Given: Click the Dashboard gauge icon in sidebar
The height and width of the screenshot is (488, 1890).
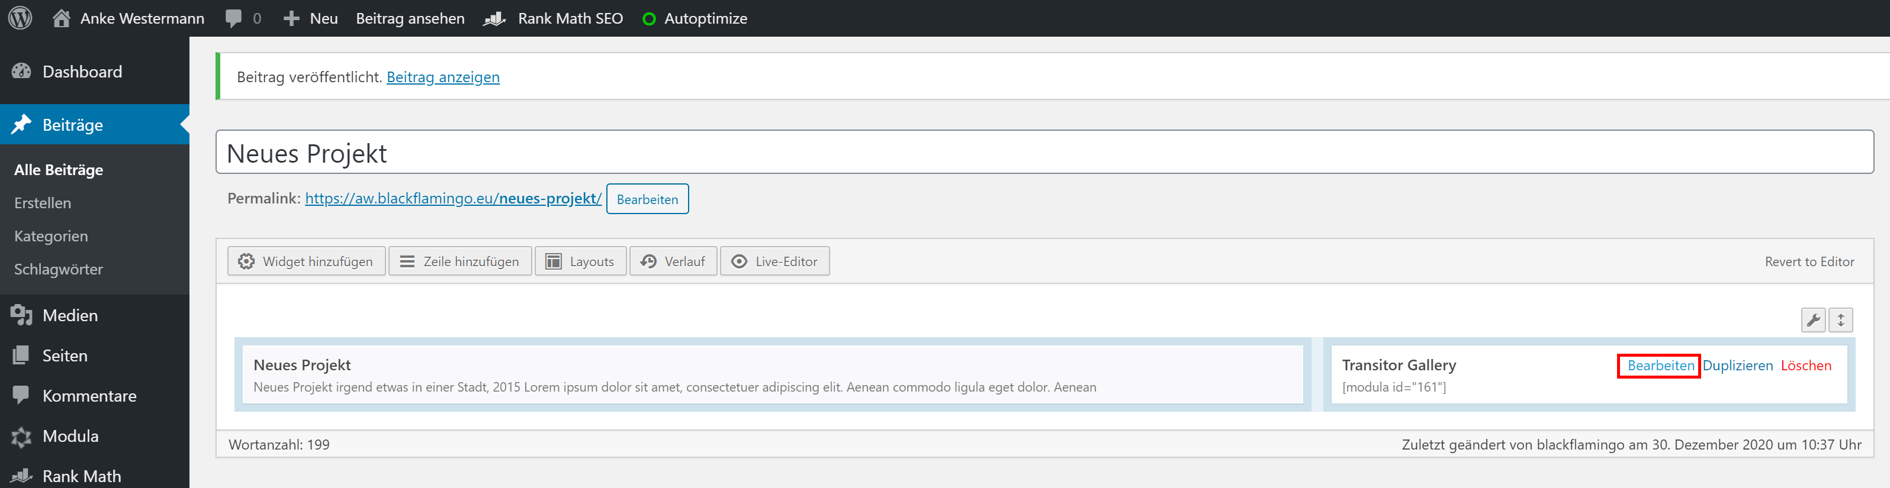Looking at the screenshot, I should tap(21, 71).
